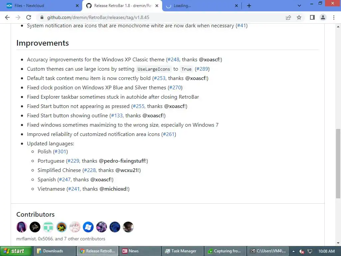Click the page vertical scrollbar thumb

[338, 163]
